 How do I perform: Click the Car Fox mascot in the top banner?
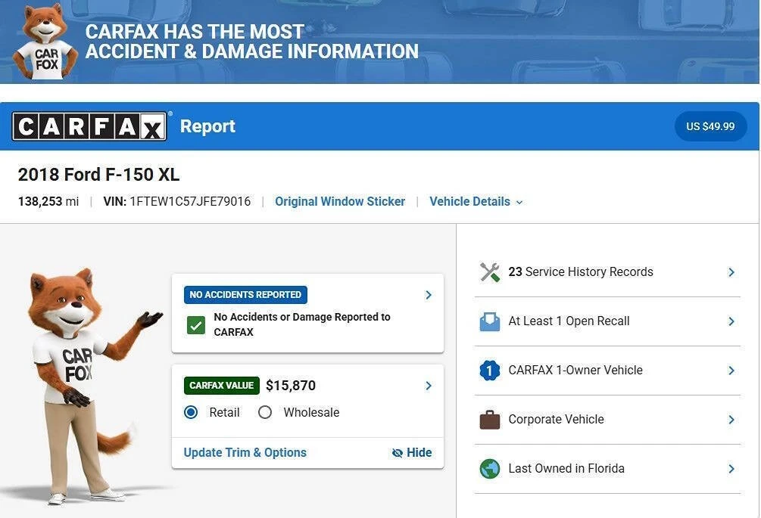(45, 42)
